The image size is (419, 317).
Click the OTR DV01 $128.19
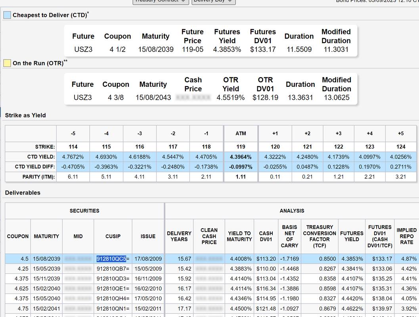point(265,97)
